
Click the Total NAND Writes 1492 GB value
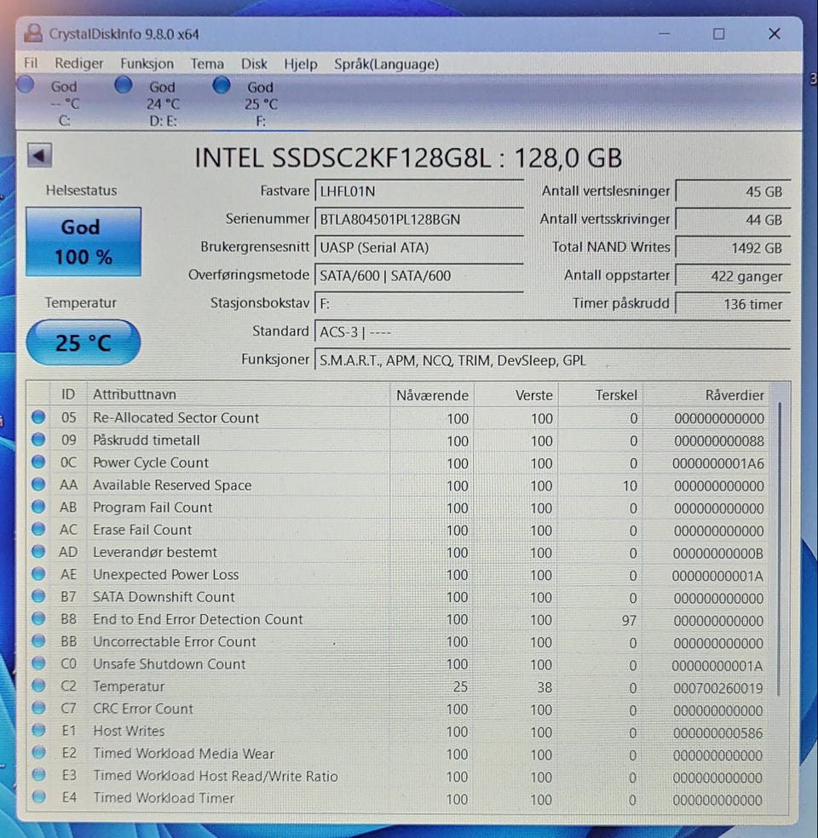(x=733, y=248)
